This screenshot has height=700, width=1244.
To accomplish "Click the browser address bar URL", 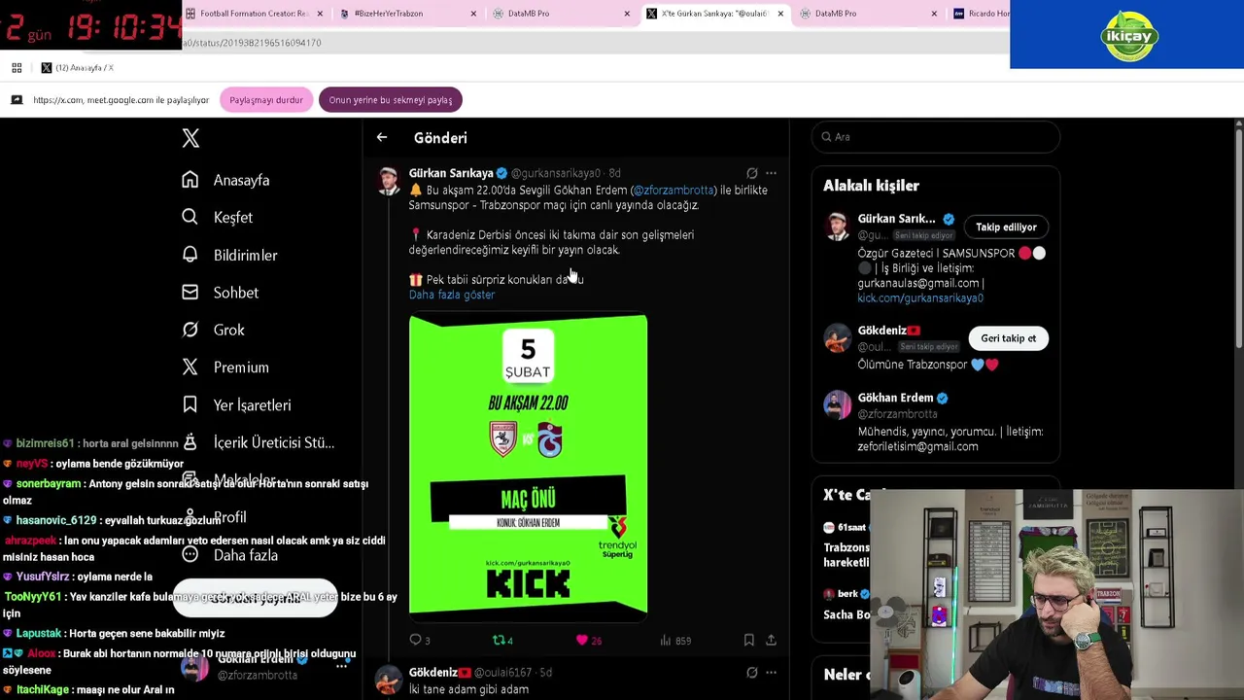I will pyautogui.click(x=253, y=43).
